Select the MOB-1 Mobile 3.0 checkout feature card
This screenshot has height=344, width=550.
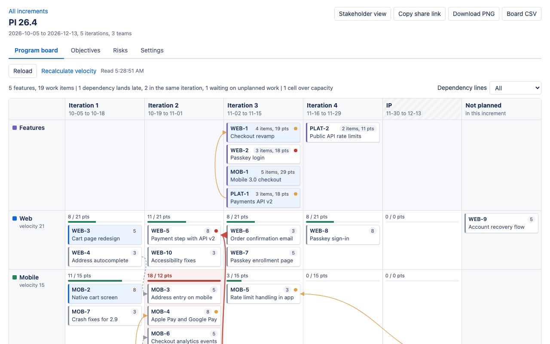tap(263, 175)
